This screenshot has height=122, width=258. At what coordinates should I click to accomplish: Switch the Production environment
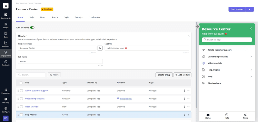[x=6, y=91]
